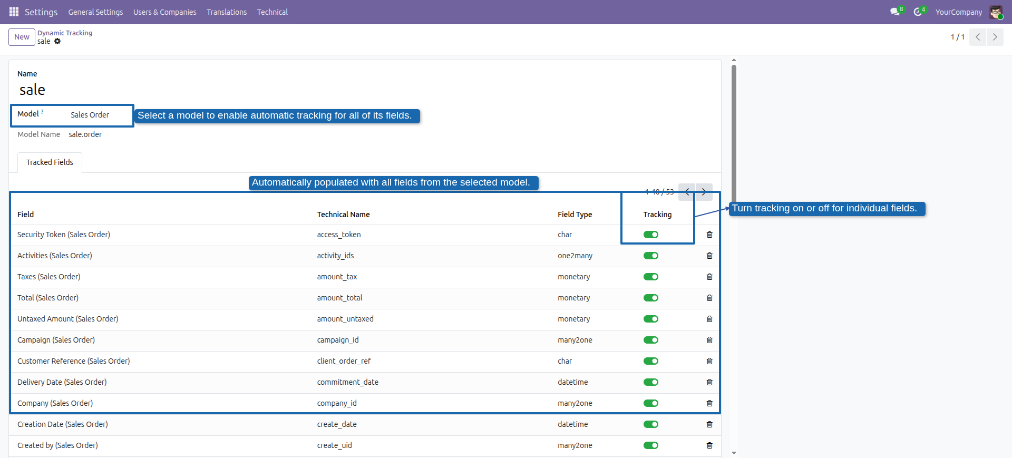1012x458 pixels.
Task: Delete the amount_total row with trash icon
Action: (x=709, y=298)
